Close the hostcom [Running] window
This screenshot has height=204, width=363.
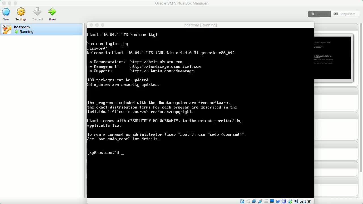coord(91,25)
